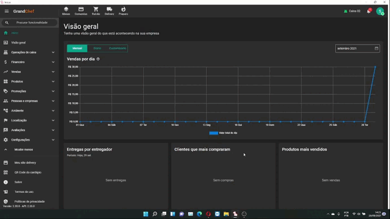Screen dimensions: 390x219
Task: Click the Caixa 02 register indicator
Action: [x=352, y=11]
